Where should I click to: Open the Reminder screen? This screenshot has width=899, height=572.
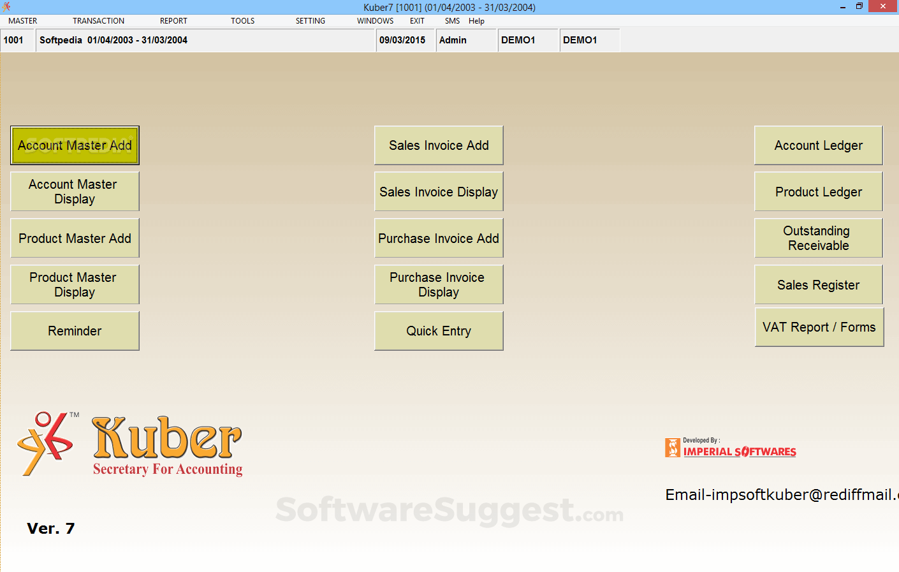click(x=75, y=330)
